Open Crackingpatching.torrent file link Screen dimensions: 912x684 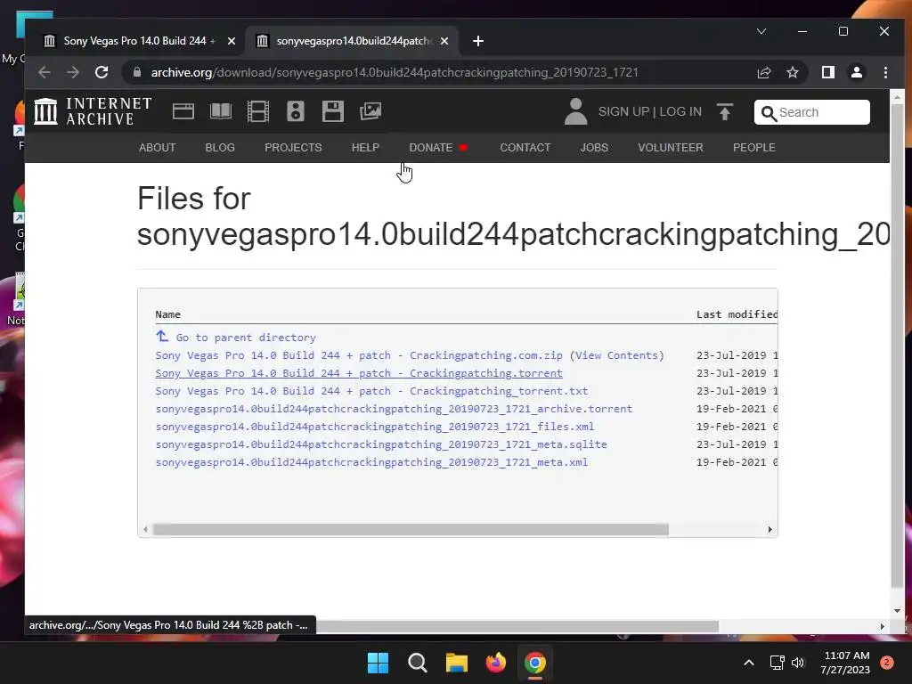point(359,373)
